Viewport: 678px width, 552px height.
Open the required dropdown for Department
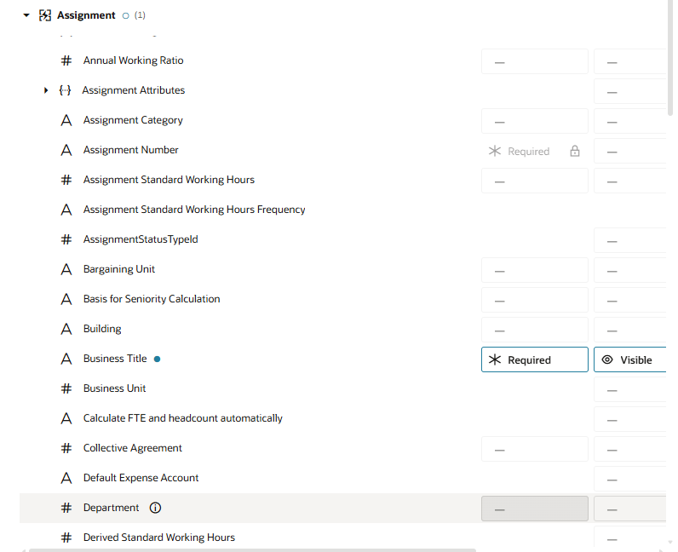534,509
